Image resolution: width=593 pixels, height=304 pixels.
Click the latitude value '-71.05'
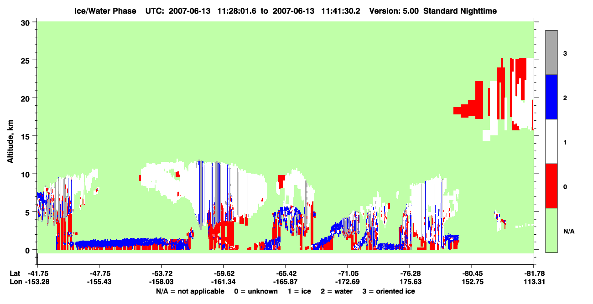pyautogui.click(x=347, y=273)
